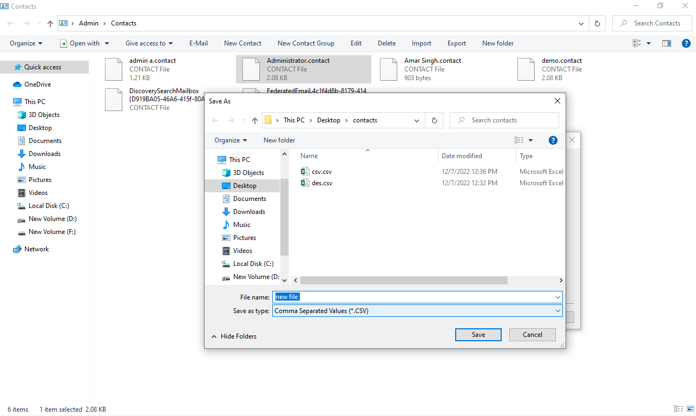This screenshot has width=696, height=416.
Task: Click This PC breadcrumb in dialog address bar
Action: 294,120
